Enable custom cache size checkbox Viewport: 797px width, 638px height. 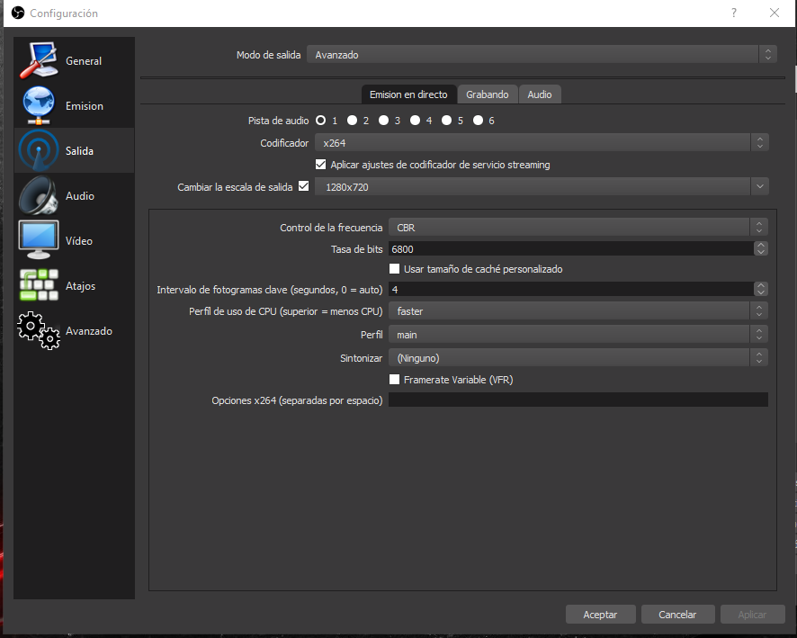pyautogui.click(x=394, y=269)
